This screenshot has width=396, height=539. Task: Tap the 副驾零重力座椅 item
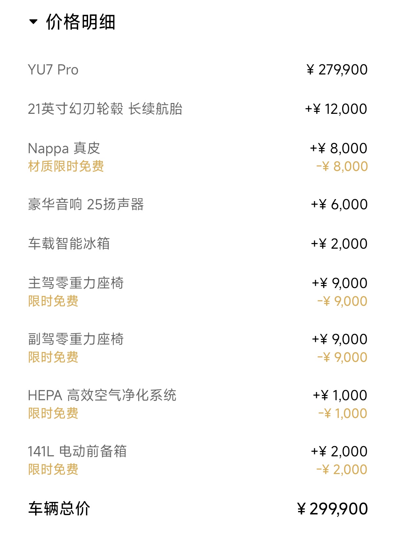76,339
